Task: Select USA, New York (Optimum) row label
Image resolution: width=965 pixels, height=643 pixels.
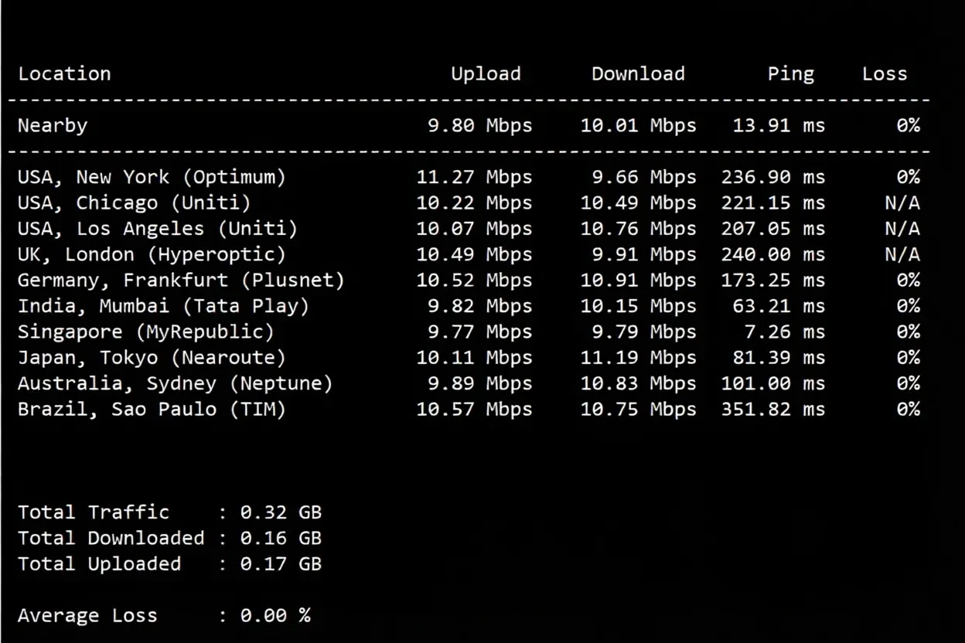Action: pos(152,178)
